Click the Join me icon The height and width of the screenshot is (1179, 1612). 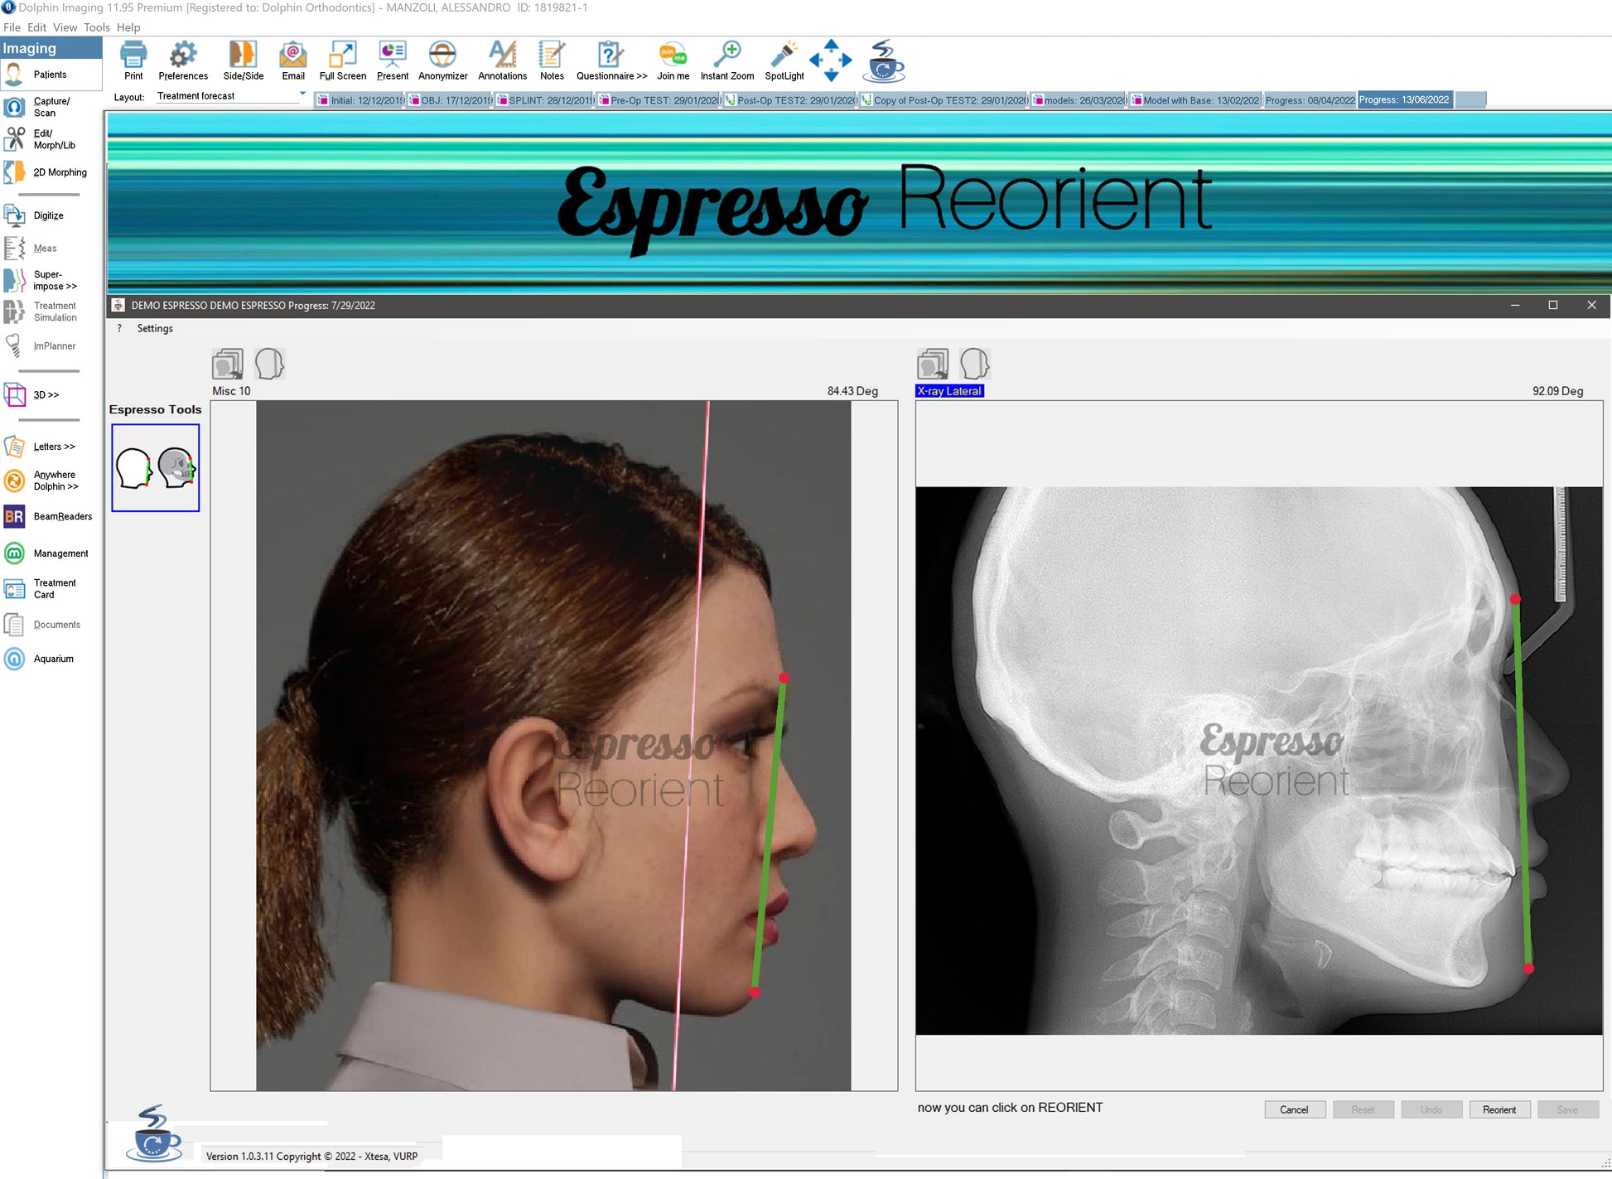pos(673,60)
